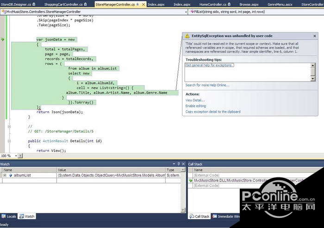Open the Watch window position dropdown
This screenshot has height=228, width=324.
[174, 164]
